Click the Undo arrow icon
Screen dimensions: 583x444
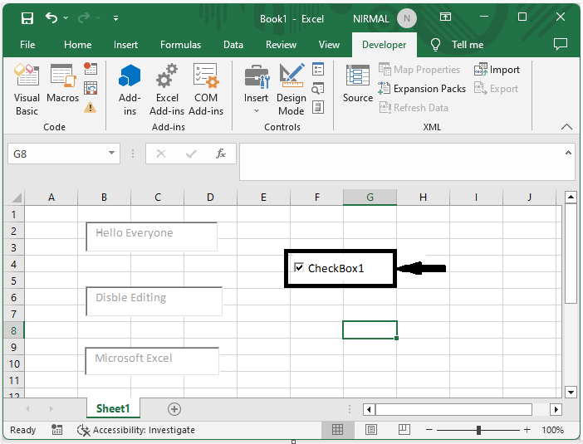coord(51,17)
